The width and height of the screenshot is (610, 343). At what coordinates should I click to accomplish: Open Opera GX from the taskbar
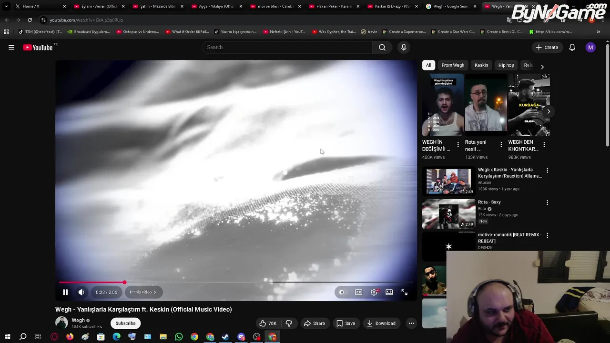(x=54, y=337)
